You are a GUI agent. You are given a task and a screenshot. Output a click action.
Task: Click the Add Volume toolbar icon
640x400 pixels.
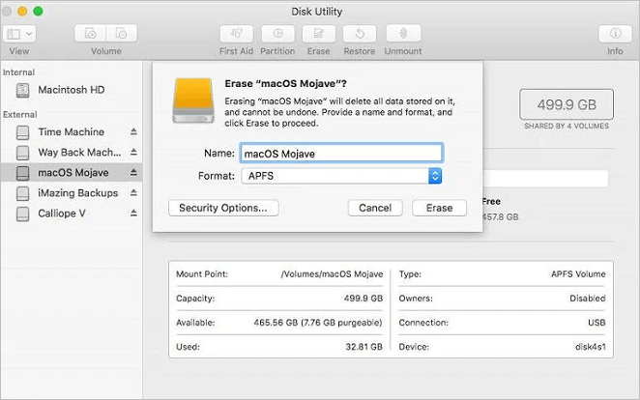[x=90, y=34]
